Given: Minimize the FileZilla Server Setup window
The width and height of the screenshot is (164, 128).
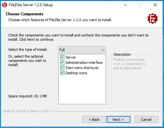Looking at the screenshot, I should 126,5.
